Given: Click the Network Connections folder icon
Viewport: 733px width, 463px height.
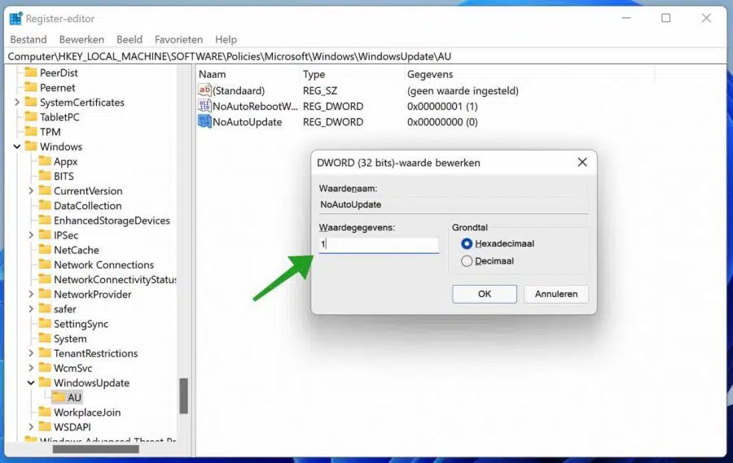Looking at the screenshot, I should point(45,264).
